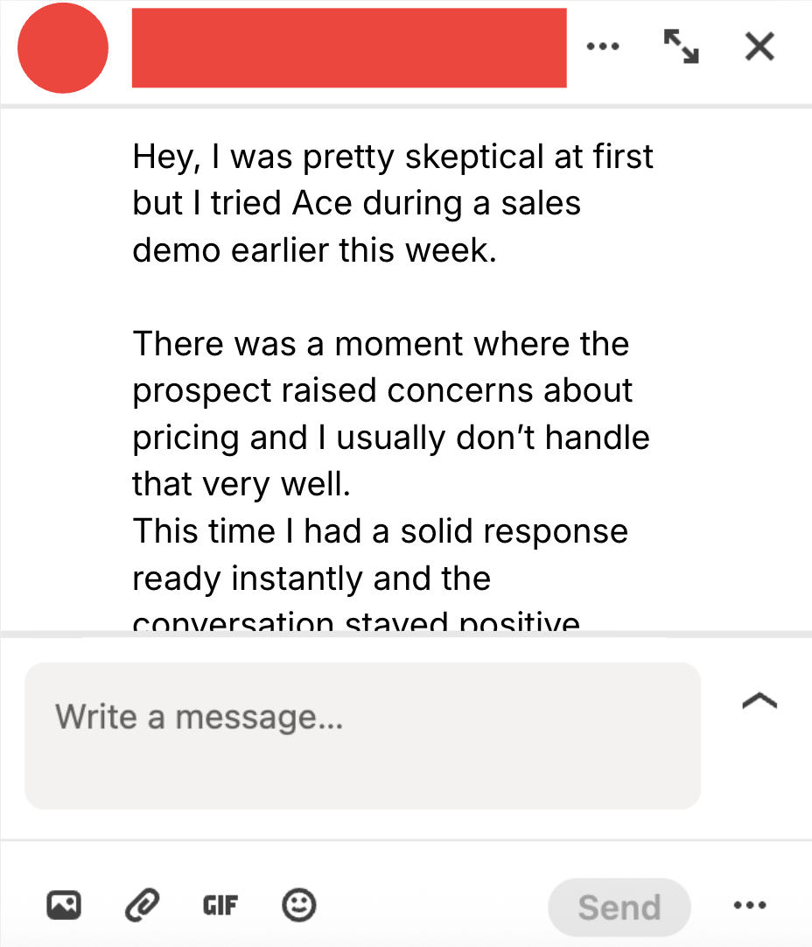This screenshot has height=947, width=812.
Task: Attach a file using the paperclip icon
Action: pos(142,906)
